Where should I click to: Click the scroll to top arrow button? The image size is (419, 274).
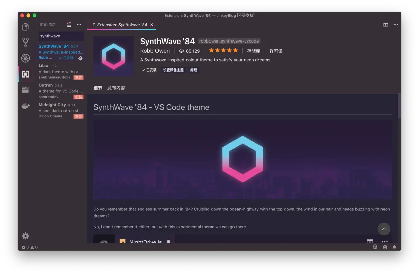[x=384, y=229]
